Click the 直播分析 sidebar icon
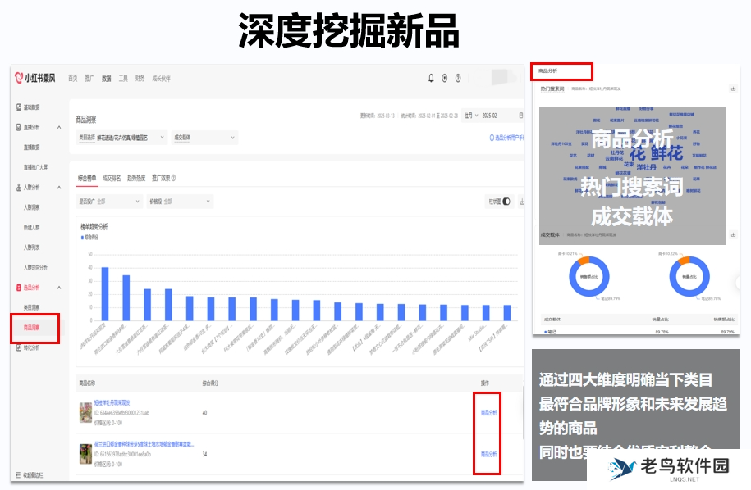The image size is (751, 490). [x=19, y=127]
